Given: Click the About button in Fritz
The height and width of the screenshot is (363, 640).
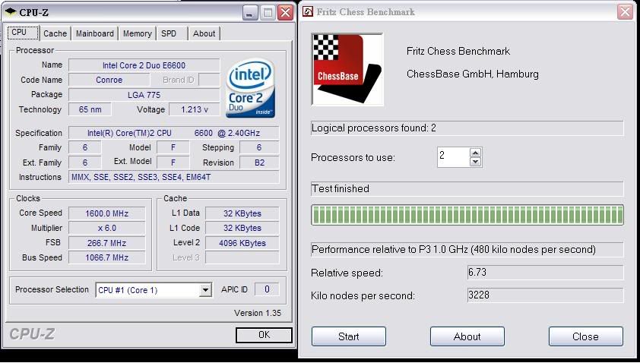Looking at the screenshot, I should [467, 336].
